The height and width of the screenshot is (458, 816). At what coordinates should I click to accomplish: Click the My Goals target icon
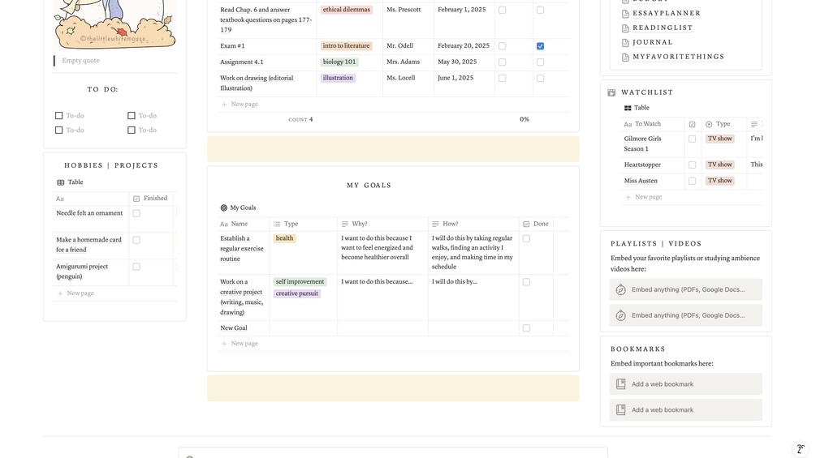point(224,208)
